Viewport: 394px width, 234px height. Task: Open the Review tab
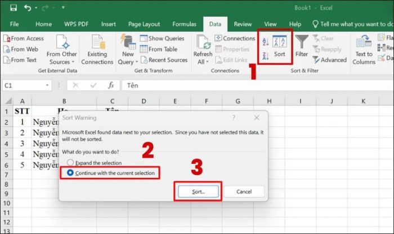pyautogui.click(x=243, y=24)
